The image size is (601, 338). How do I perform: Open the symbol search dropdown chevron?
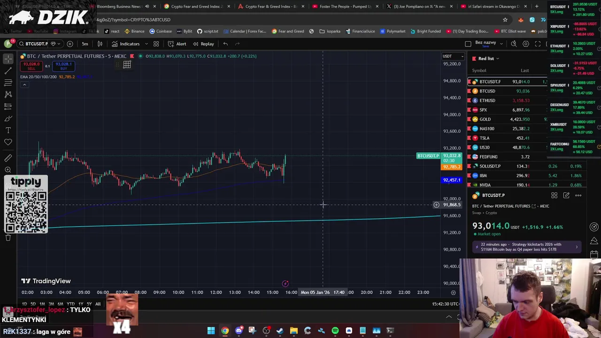pos(60,44)
